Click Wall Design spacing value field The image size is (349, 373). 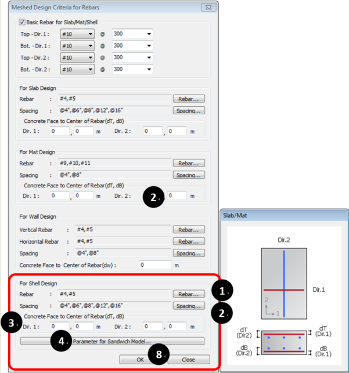click(x=123, y=253)
